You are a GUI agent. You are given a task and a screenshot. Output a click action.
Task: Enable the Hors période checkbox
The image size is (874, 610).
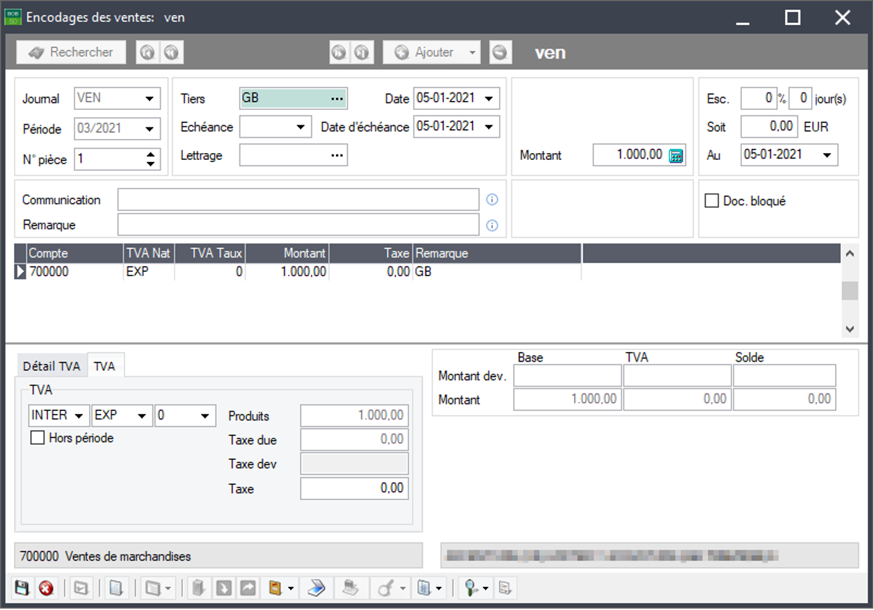(38, 438)
